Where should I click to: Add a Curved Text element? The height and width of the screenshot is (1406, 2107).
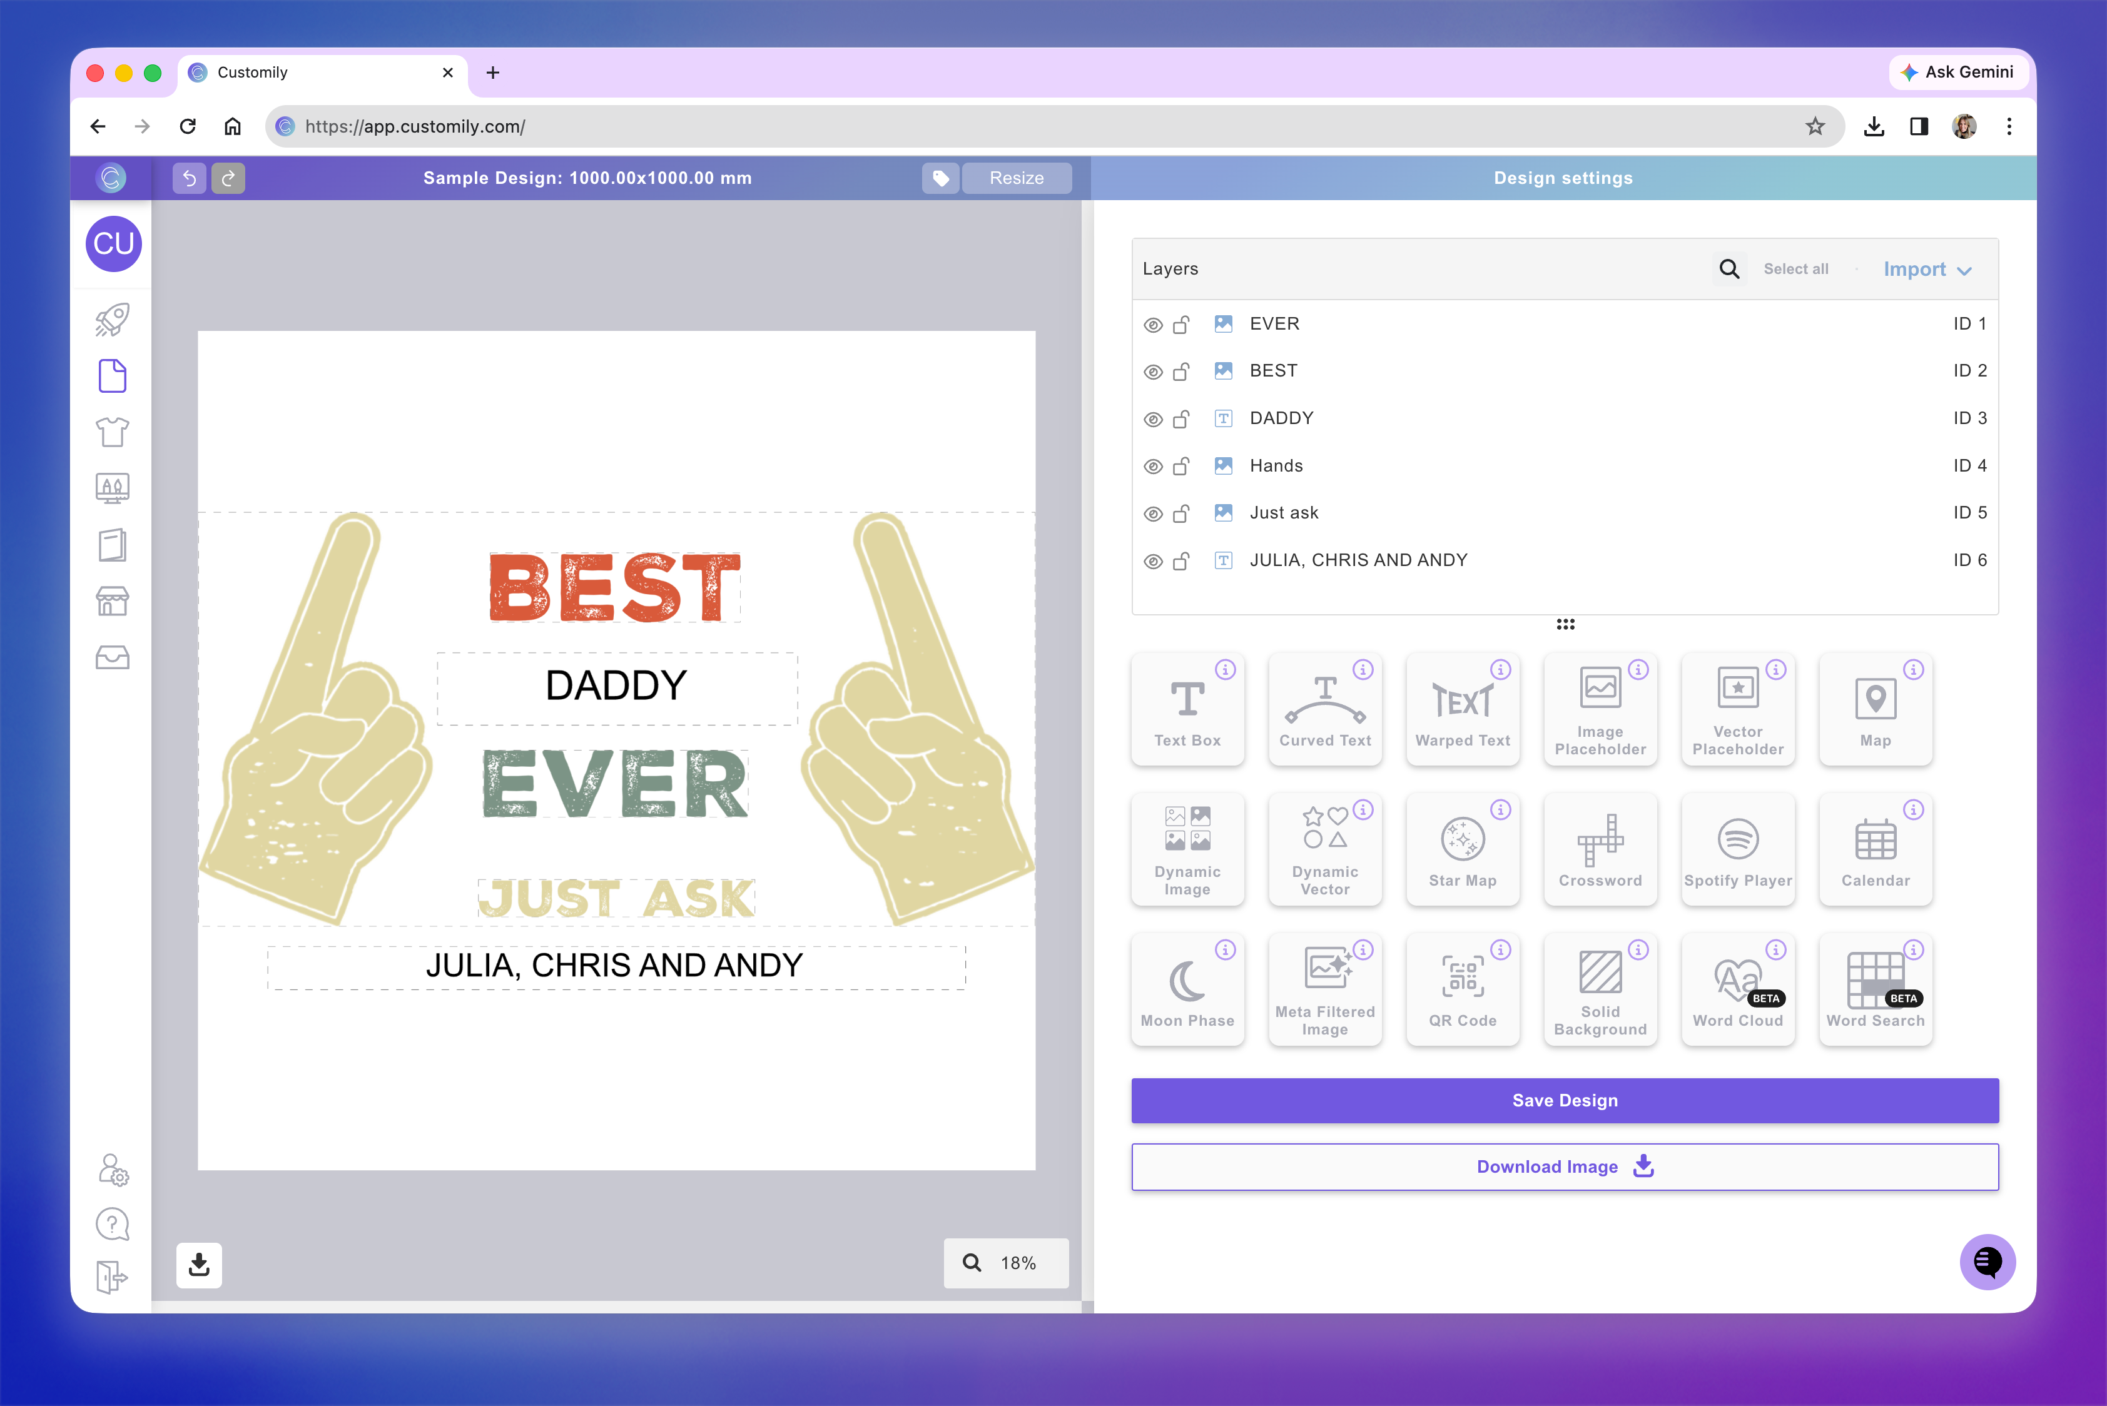pyautogui.click(x=1325, y=709)
